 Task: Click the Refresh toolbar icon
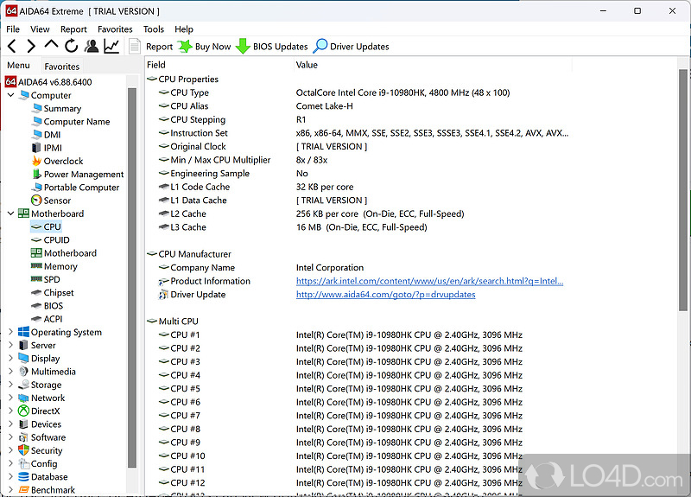(71, 47)
